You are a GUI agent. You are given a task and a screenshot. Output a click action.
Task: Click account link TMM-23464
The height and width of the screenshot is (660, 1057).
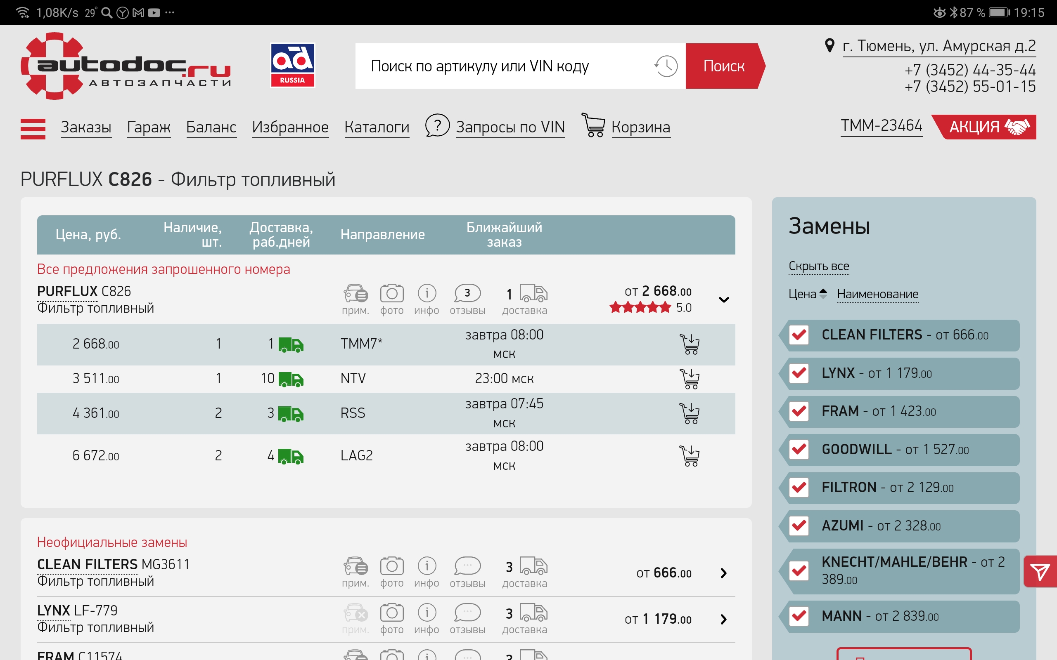point(882,126)
